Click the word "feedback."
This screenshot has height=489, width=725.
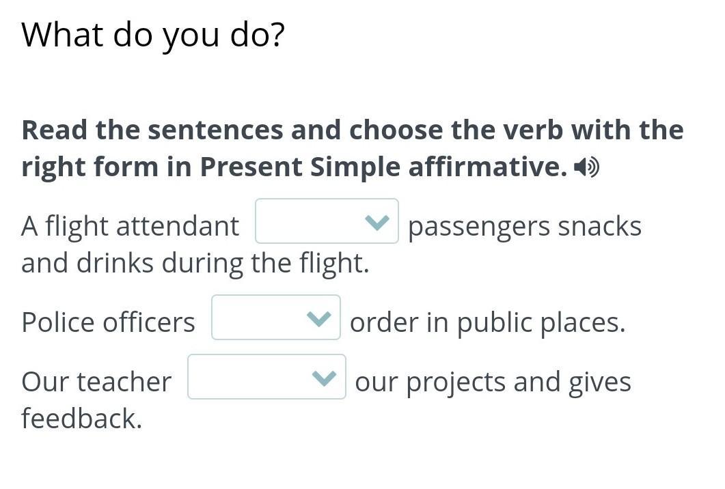(x=81, y=418)
